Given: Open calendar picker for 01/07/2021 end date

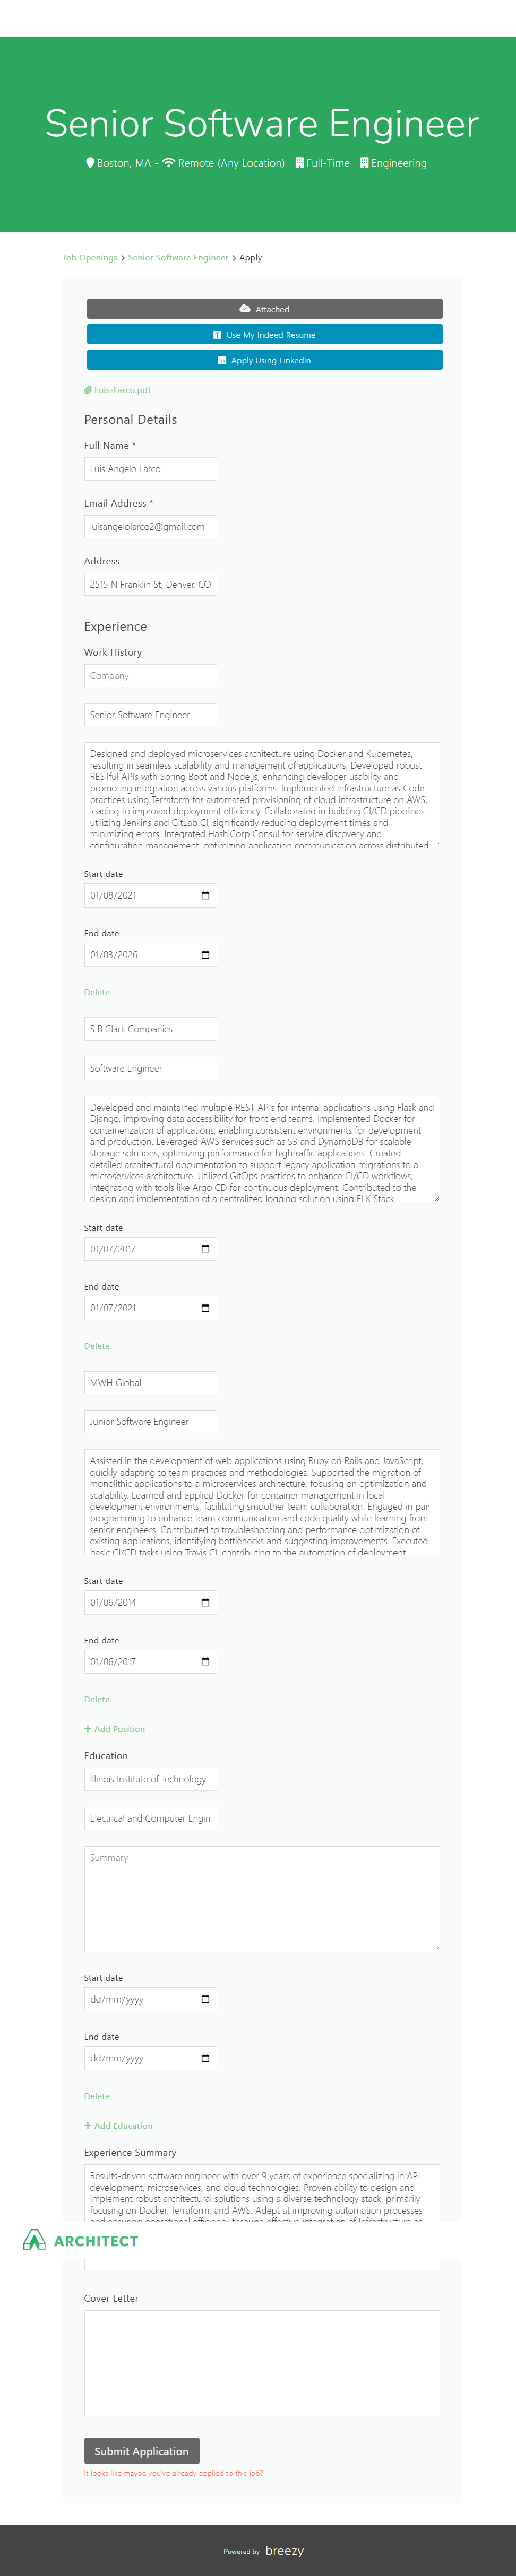Looking at the screenshot, I should (205, 1308).
